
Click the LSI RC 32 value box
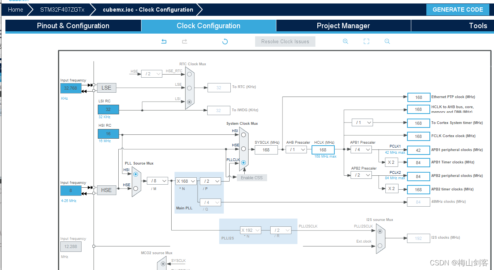tap(108, 109)
